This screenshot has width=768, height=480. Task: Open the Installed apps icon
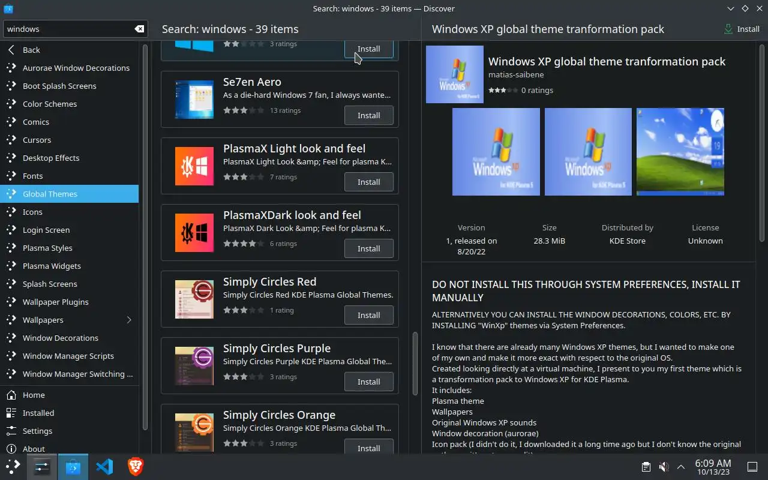coord(11,413)
